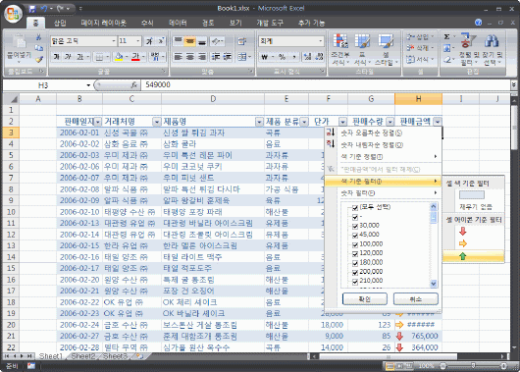This screenshot has width=520, height=372.
Task: Click center text alignment icon
Action: coord(190,57)
